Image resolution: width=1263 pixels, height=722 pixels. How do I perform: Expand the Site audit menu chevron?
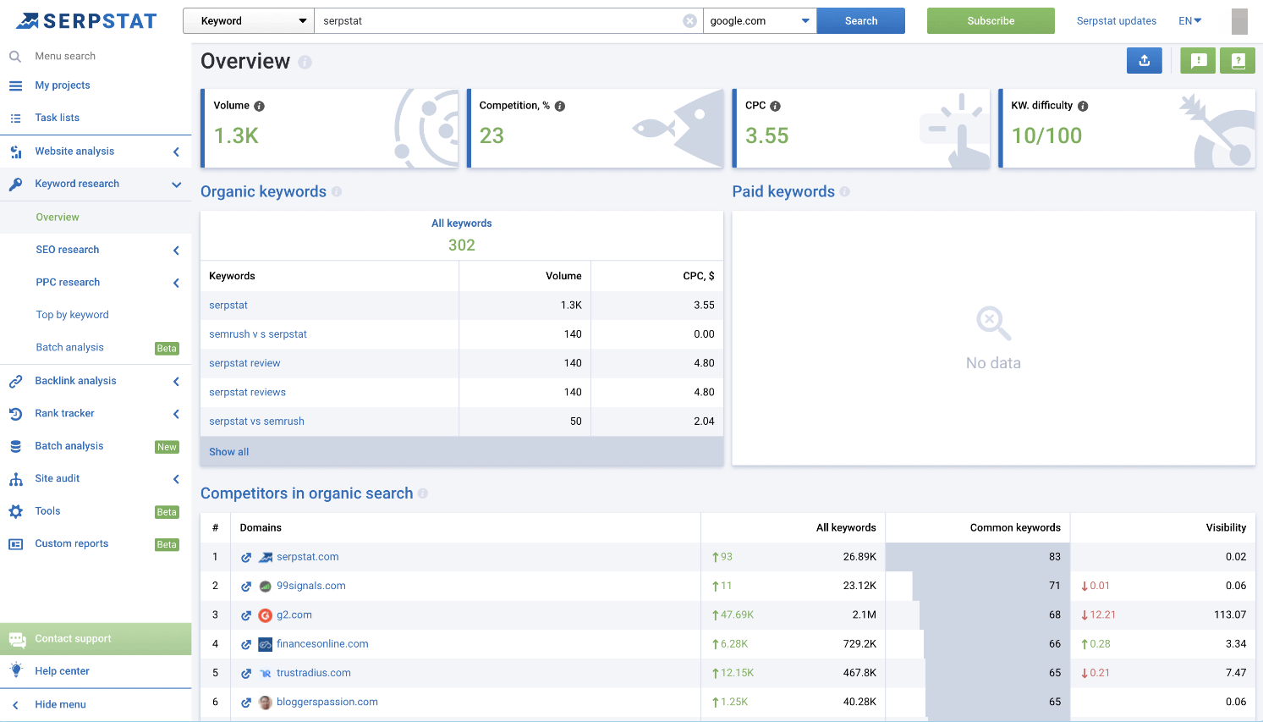[x=176, y=479]
